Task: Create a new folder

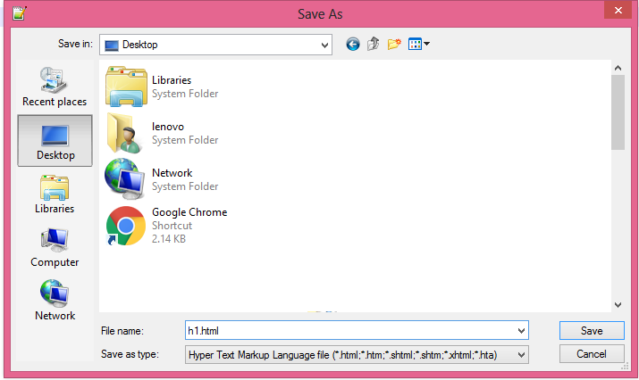Action: [394, 44]
